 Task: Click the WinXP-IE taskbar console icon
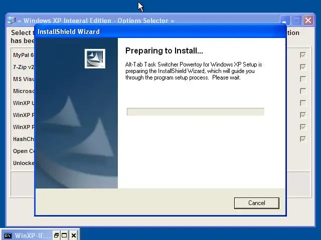pyautogui.click(x=8, y=235)
